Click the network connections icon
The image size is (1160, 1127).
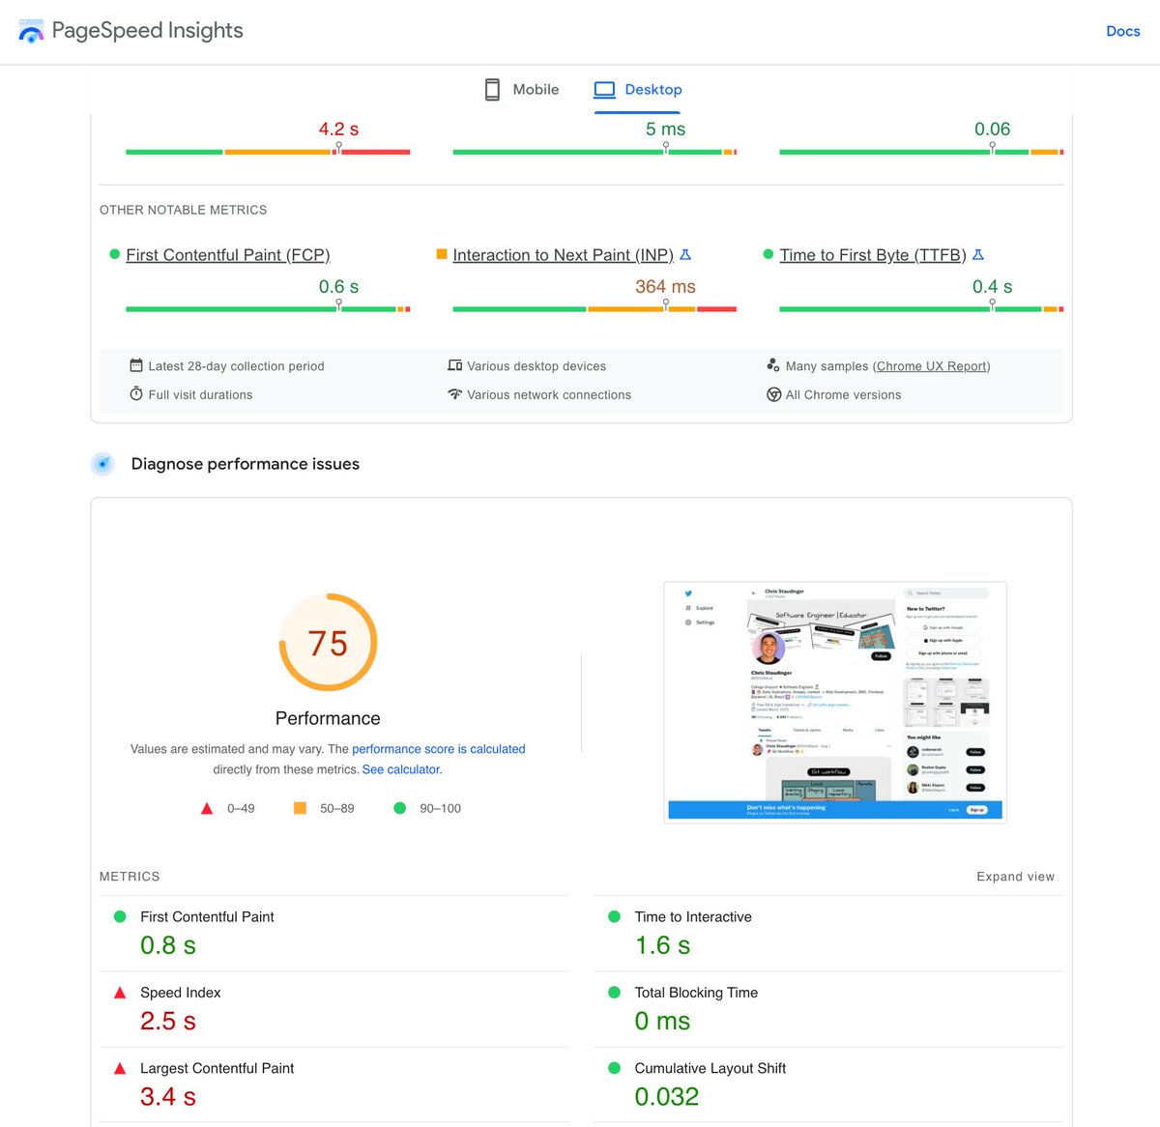pyautogui.click(x=455, y=394)
